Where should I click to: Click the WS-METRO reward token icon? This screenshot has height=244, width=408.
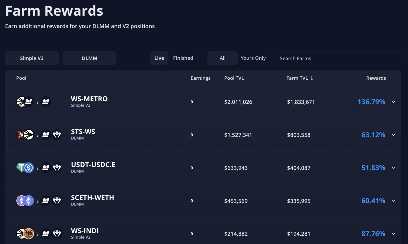pyautogui.click(x=46, y=102)
